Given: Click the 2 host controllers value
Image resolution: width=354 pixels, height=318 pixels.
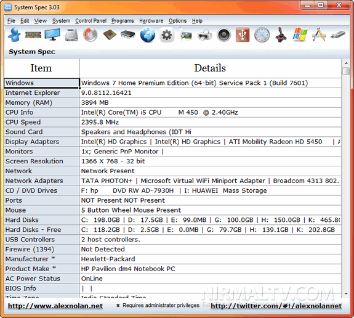Looking at the screenshot, I should (210, 240).
